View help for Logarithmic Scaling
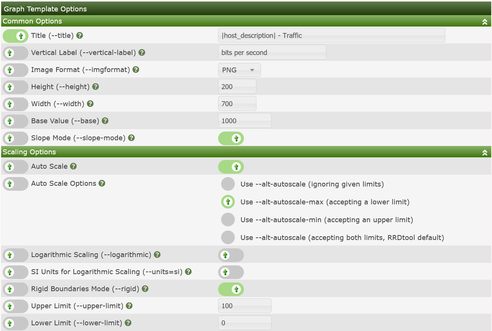492x331 pixels. (157, 255)
